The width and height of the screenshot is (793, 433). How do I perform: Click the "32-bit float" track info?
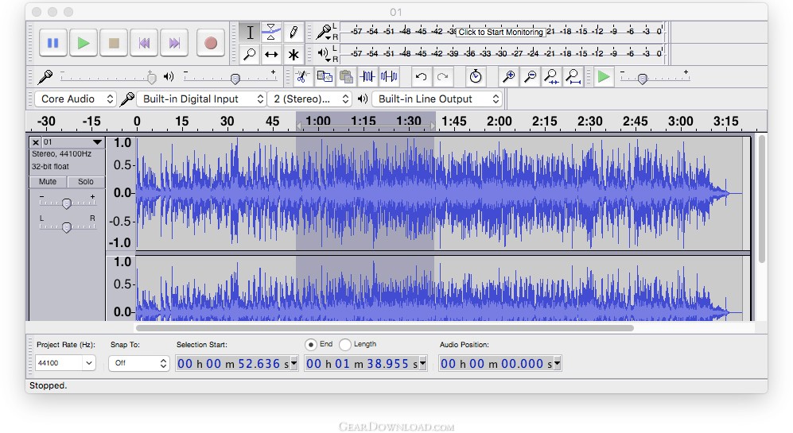[50, 166]
